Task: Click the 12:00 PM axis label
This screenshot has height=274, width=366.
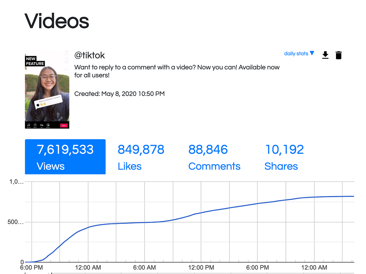Action: coord(201,267)
